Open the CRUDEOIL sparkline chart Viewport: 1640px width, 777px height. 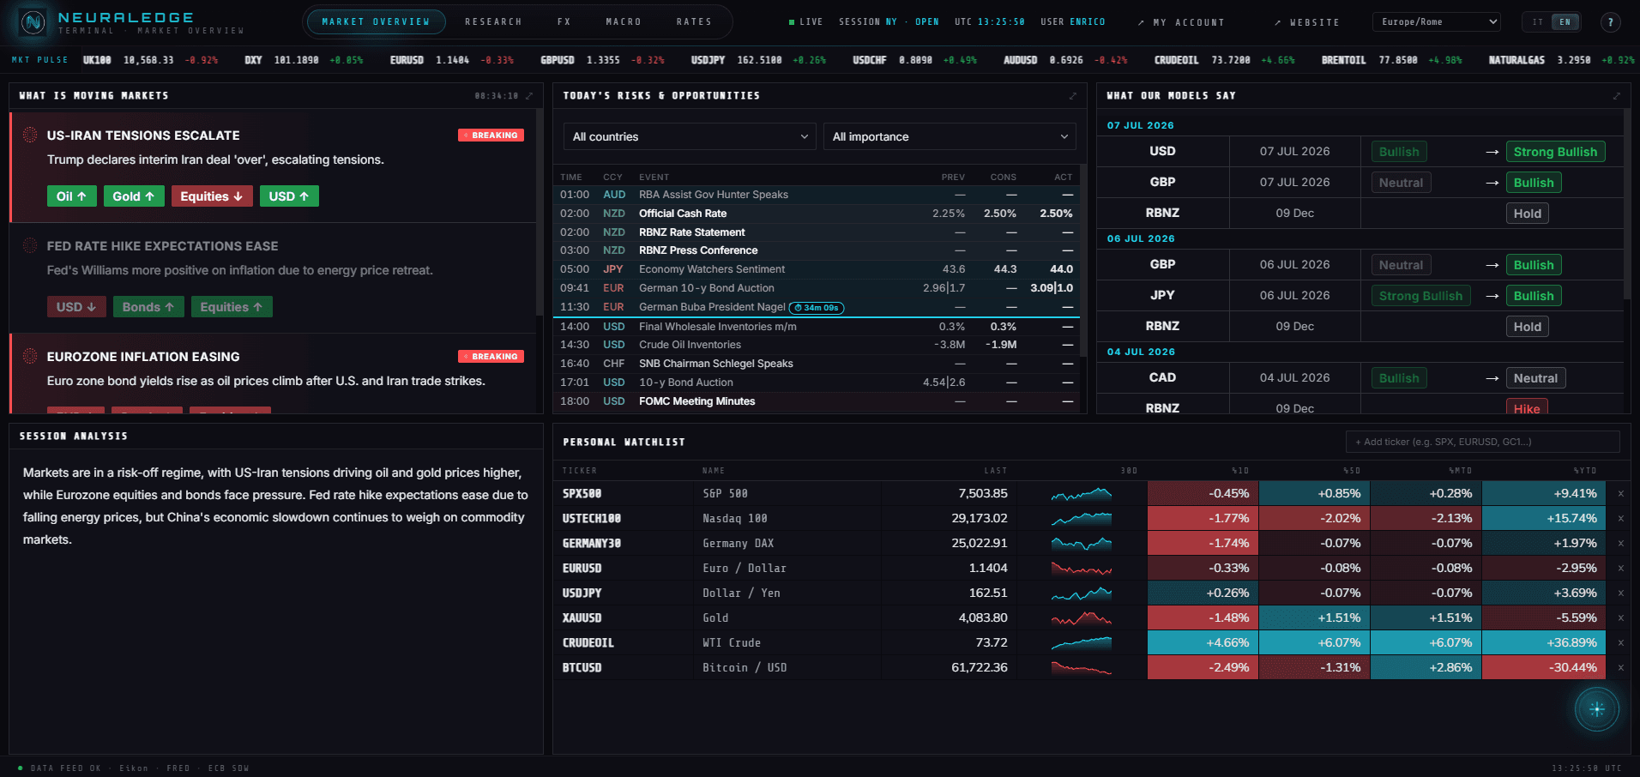click(x=1082, y=643)
